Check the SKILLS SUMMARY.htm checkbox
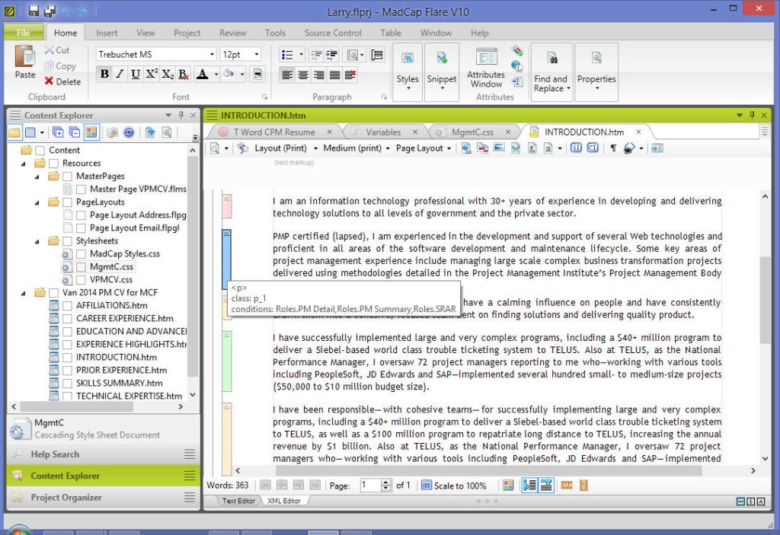This screenshot has height=535, width=780. click(x=68, y=384)
